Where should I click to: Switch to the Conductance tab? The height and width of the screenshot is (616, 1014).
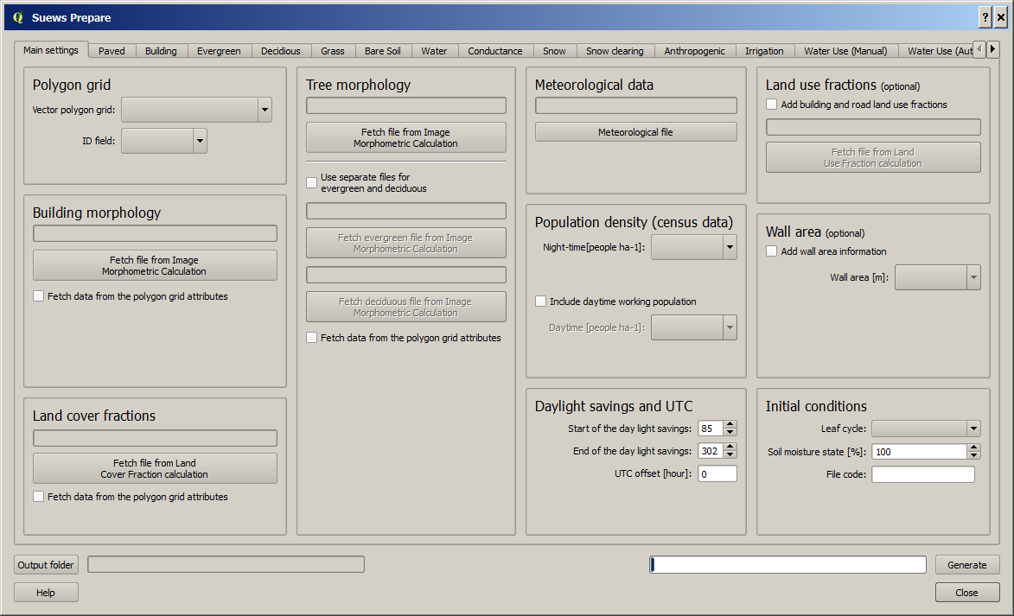(494, 51)
